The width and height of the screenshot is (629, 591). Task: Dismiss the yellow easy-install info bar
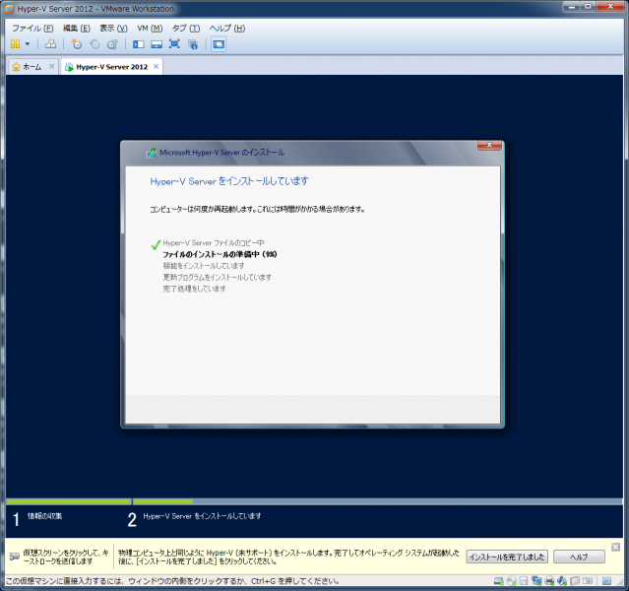[616, 547]
